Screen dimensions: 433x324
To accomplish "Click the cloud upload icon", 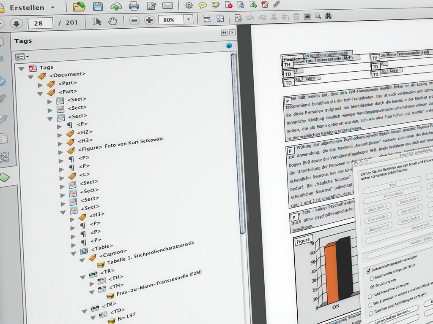I will click(x=116, y=6).
